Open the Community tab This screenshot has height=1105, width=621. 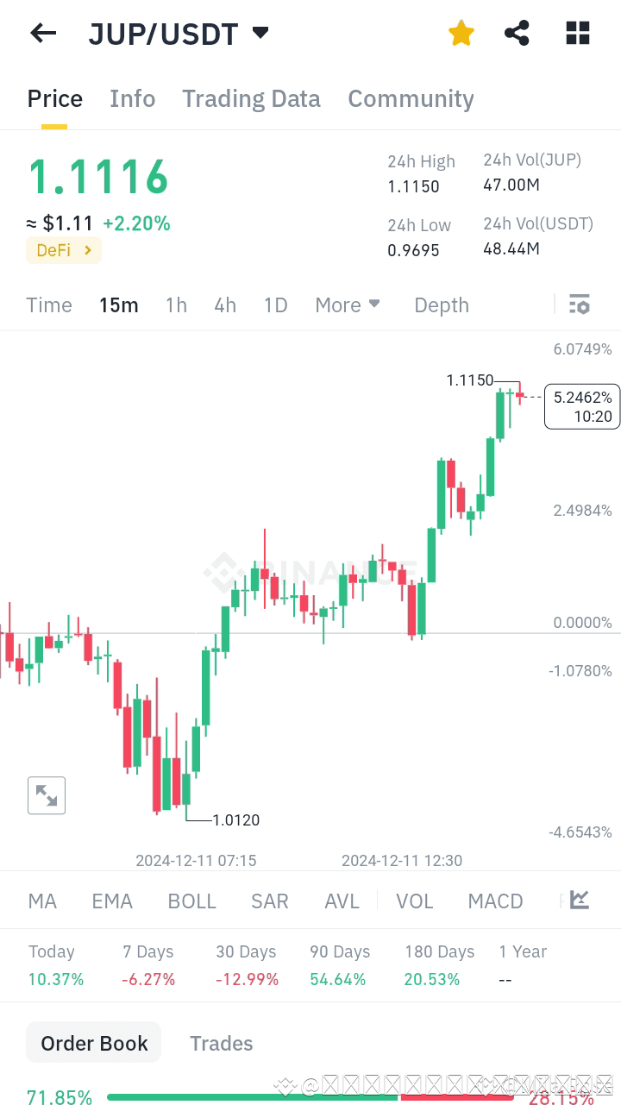coord(411,98)
